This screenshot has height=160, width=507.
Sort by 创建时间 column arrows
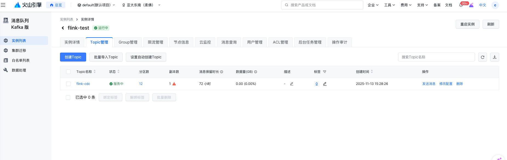[x=372, y=72]
